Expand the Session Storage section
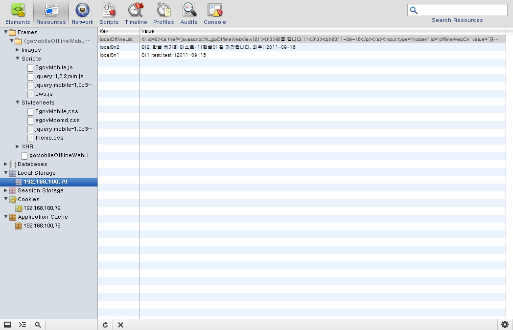513x330 pixels. pos(6,190)
